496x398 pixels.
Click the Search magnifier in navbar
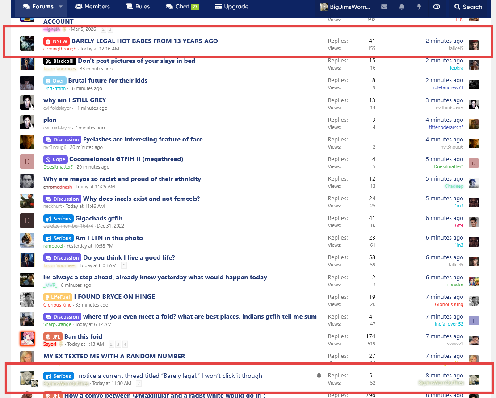[468, 7]
